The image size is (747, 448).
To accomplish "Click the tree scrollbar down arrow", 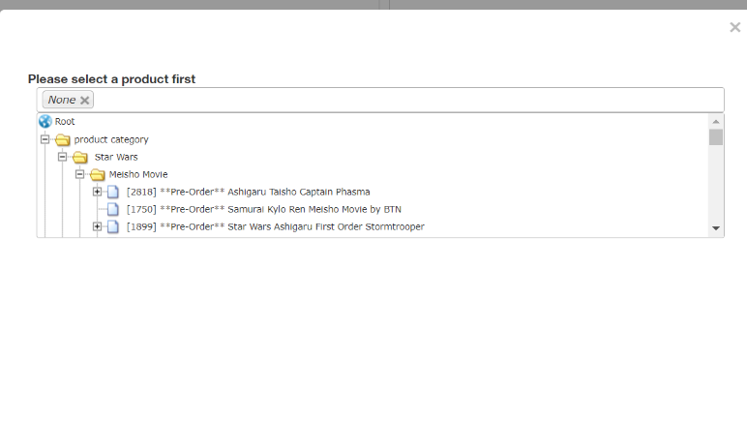I will (716, 228).
